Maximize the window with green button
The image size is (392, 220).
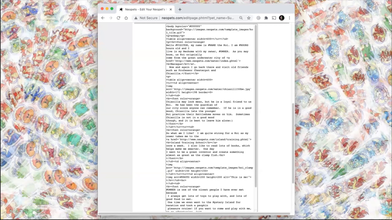click(x=112, y=9)
